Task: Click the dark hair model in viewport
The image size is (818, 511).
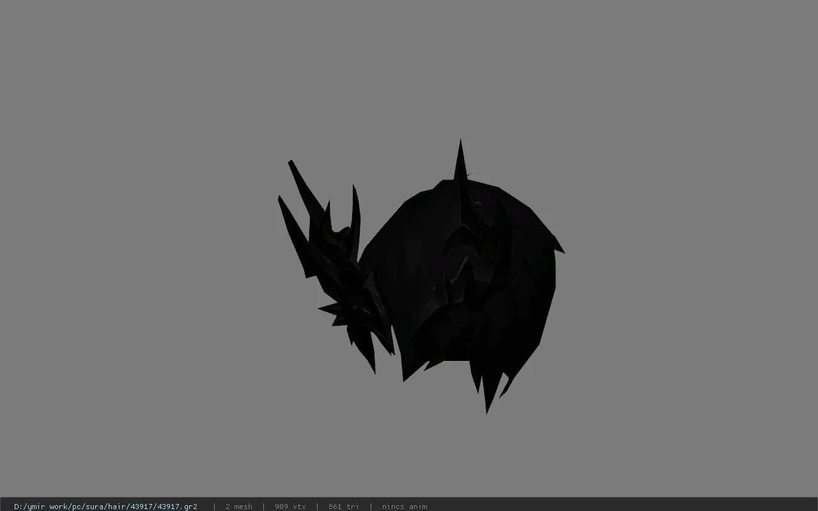Action: click(422, 276)
